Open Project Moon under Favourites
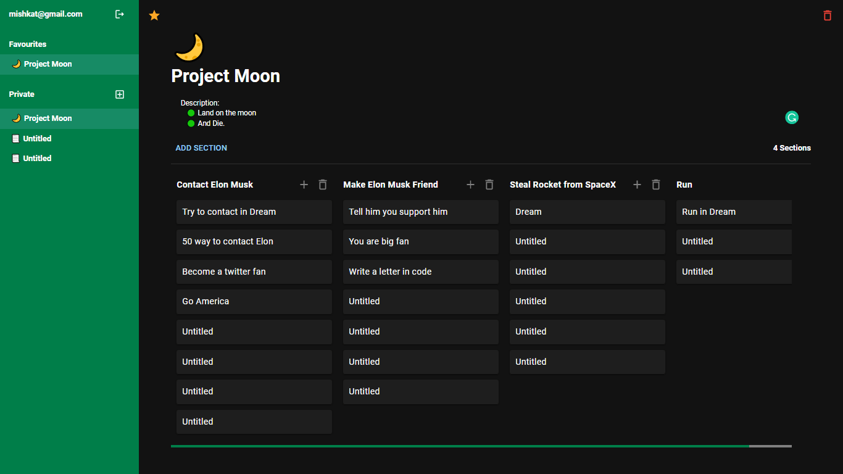Viewport: 843px width, 474px height. (69, 64)
